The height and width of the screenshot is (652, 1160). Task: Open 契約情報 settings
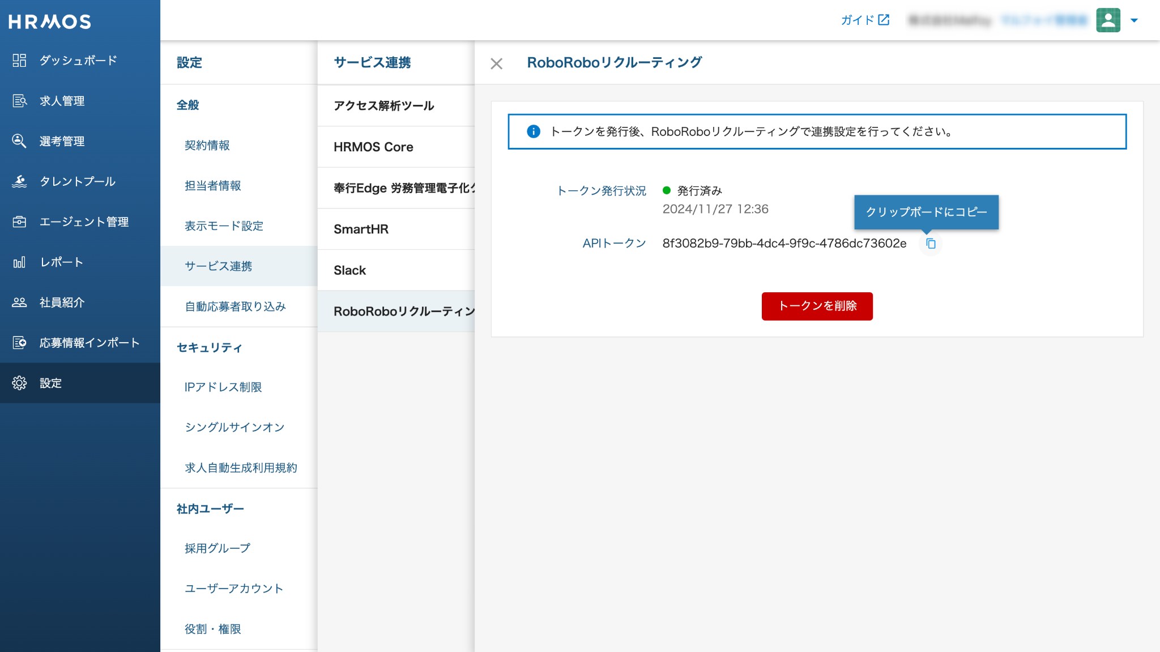pyautogui.click(x=238, y=145)
